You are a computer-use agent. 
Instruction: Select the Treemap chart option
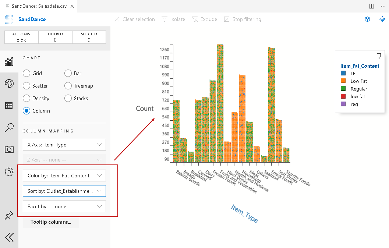79,86
